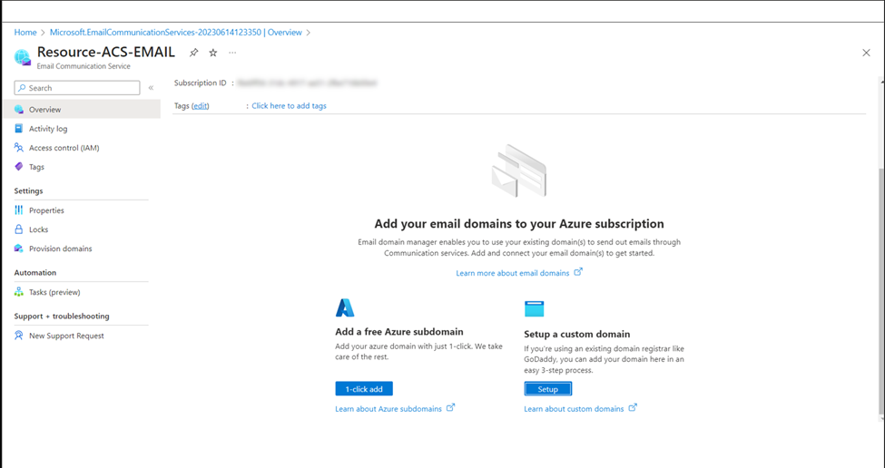This screenshot has height=468, width=885.
Task: Click here to add tags link
Action: [289, 106]
